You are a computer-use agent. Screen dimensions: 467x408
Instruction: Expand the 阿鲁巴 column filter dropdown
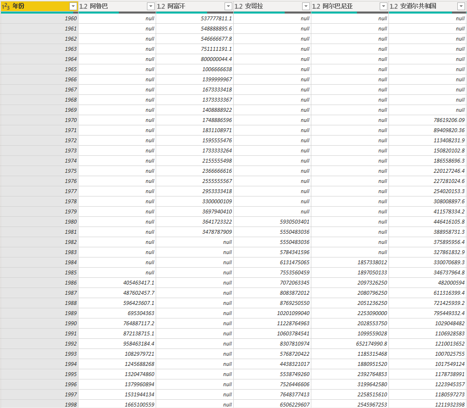(150, 6)
